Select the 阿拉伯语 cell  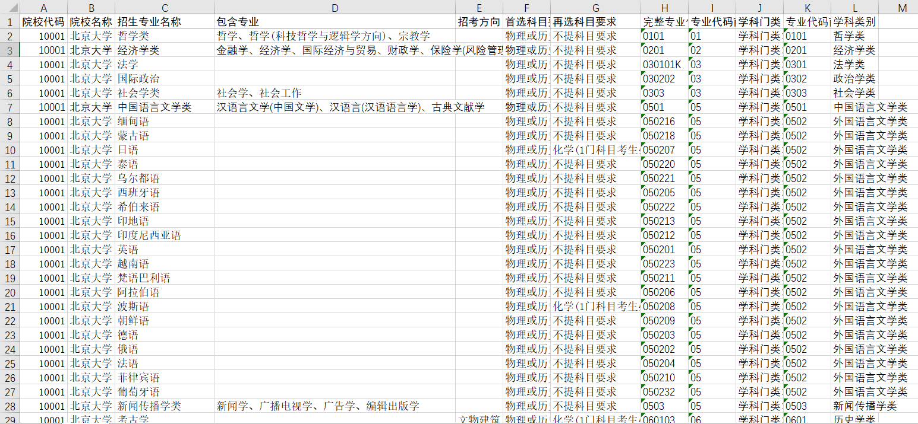pyautogui.click(x=165, y=292)
